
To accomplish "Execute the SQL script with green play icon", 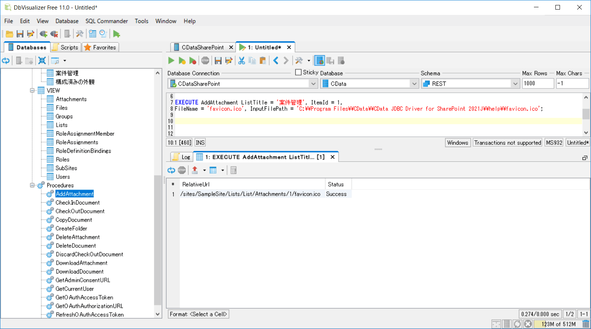I will click(x=171, y=60).
